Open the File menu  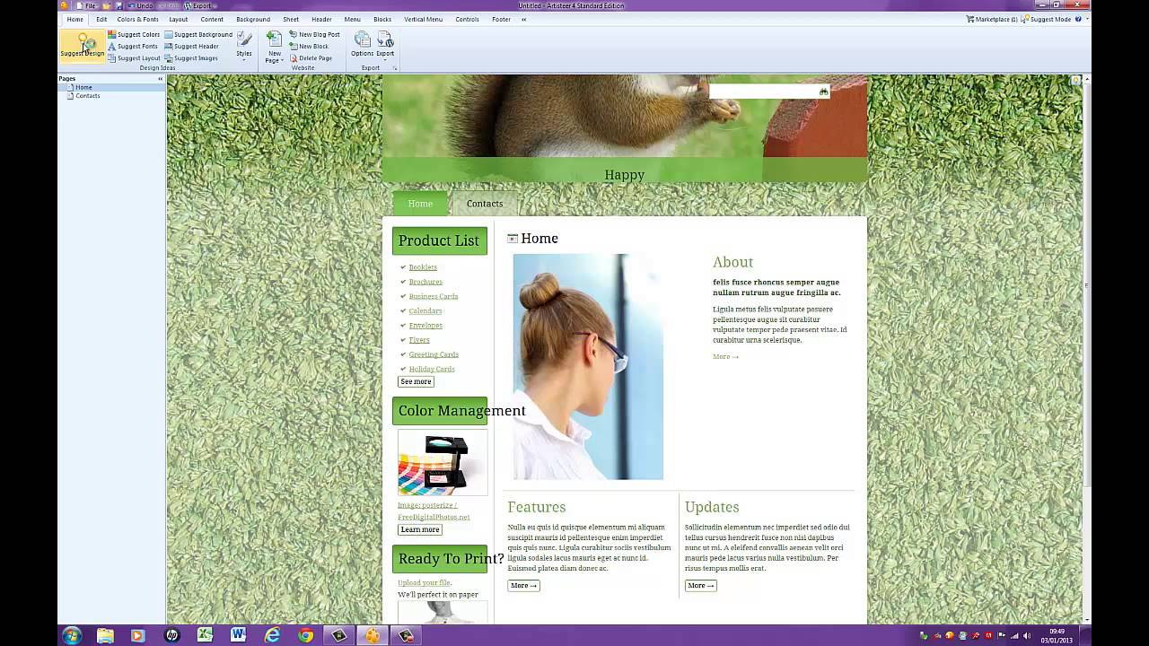coord(87,5)
